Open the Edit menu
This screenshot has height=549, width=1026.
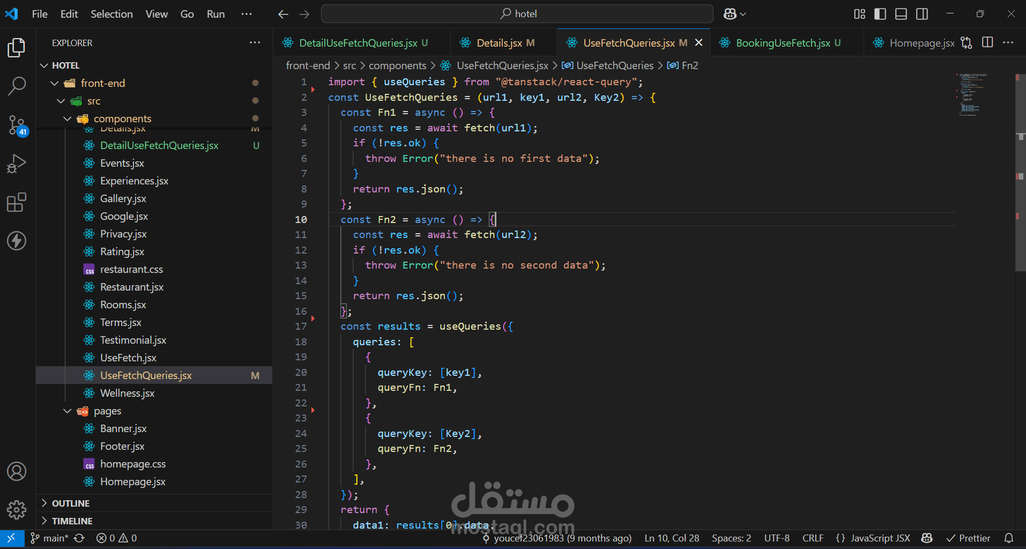69,14
